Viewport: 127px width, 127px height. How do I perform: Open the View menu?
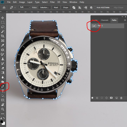pyautogui.click(x=65, y=2)
